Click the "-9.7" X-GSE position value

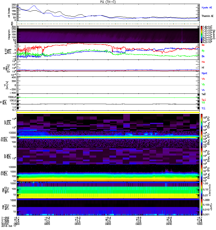pyautogui.click(x=199, y=218)
